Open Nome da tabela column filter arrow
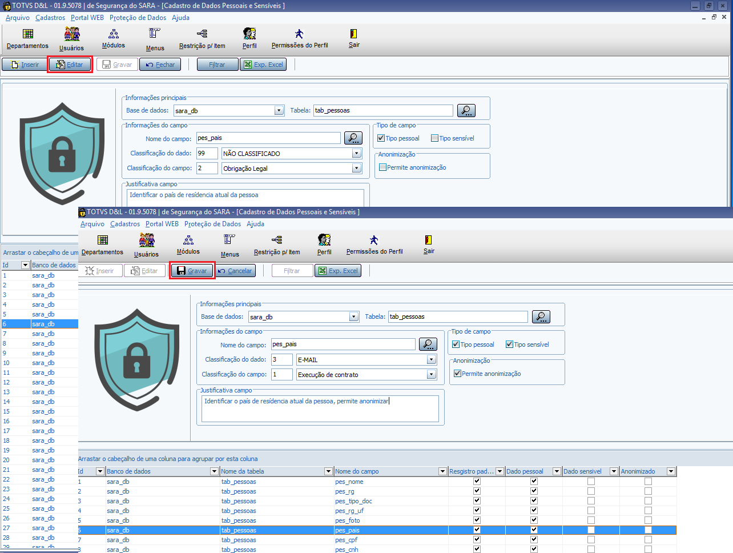733x553 pixels. [328, 471]
